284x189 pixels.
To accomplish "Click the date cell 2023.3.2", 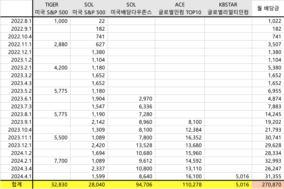I will coord(16,75).
